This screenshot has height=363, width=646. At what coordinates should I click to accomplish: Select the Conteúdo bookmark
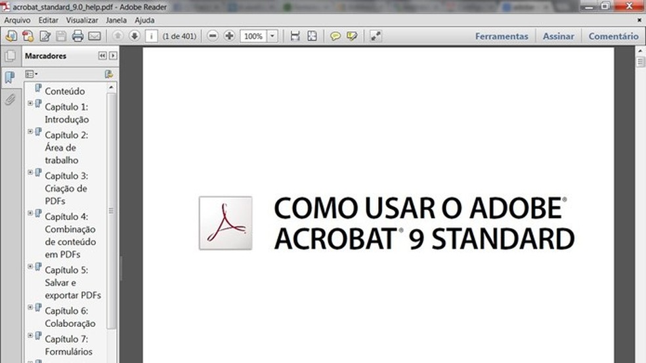pos(65,91)
